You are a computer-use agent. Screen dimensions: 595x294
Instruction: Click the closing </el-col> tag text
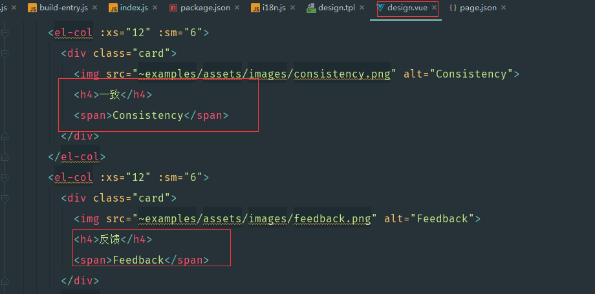pos(77,156)
